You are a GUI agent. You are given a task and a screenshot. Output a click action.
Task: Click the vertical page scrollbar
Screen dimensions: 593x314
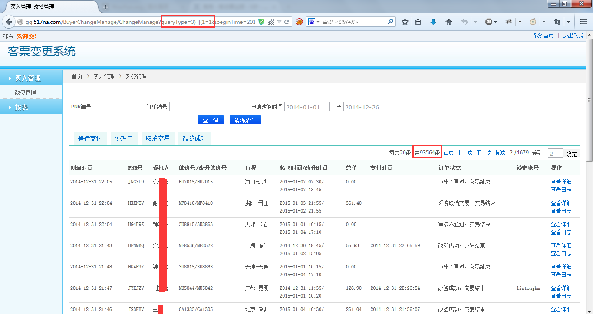click(589, 100)
